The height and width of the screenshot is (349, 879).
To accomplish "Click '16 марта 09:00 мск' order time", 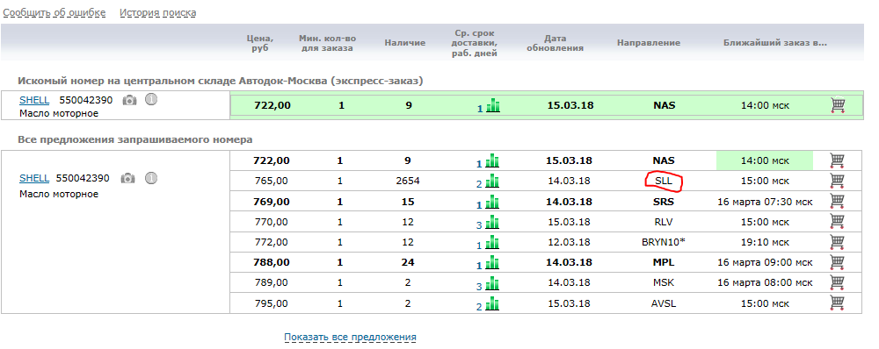I will (x=765, y=262).
